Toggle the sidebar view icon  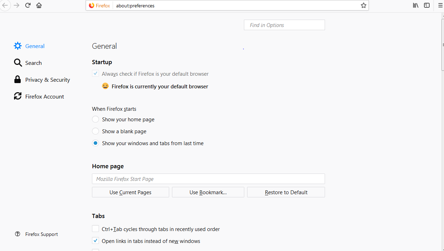[427, 5]
